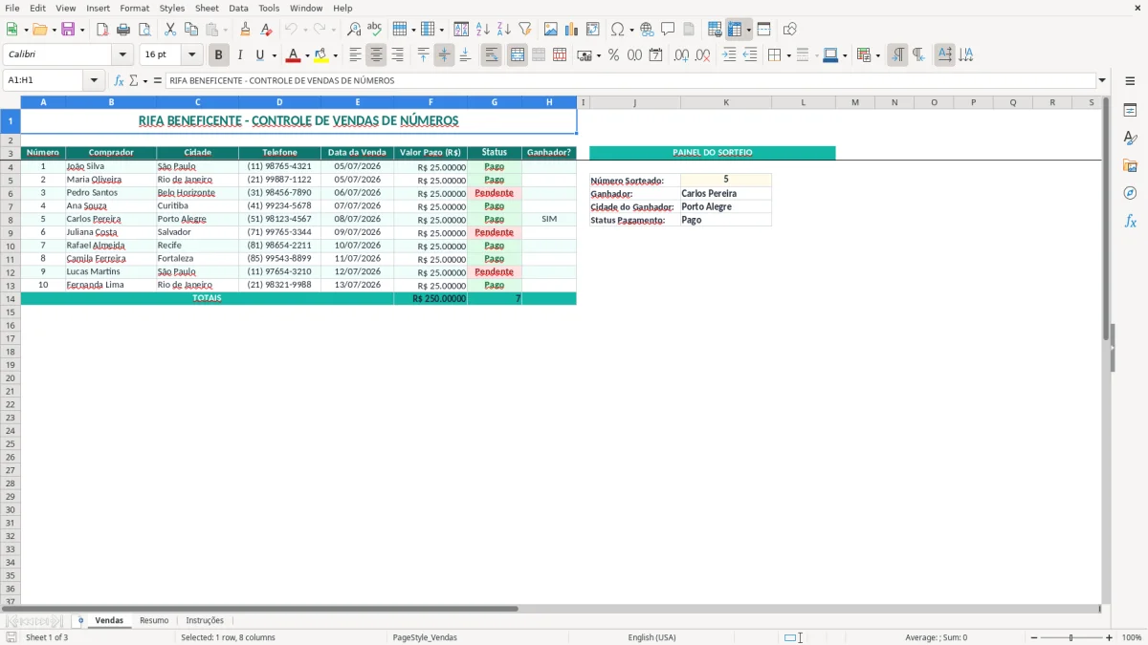
Task: Toggle Wrap Text button
Action: tap(491, 55)
